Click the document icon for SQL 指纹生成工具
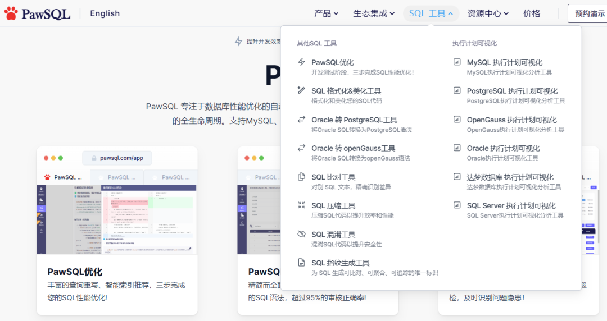The width and height of the screenshot is (607, 321). tap(301, 262)
